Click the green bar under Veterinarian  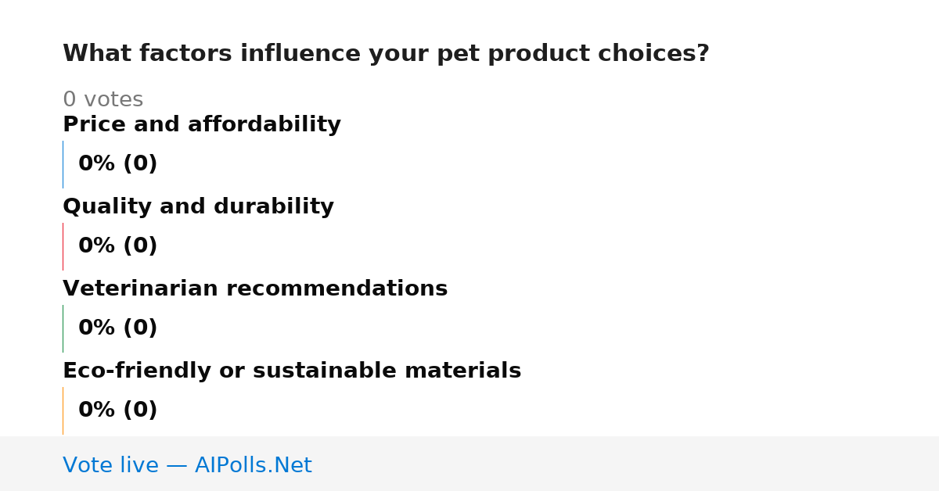point(63,328)
